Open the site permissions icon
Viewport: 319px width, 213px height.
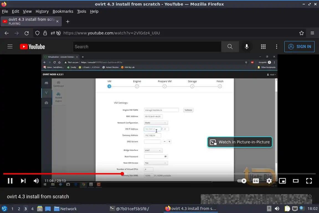[x=53, y=33]
